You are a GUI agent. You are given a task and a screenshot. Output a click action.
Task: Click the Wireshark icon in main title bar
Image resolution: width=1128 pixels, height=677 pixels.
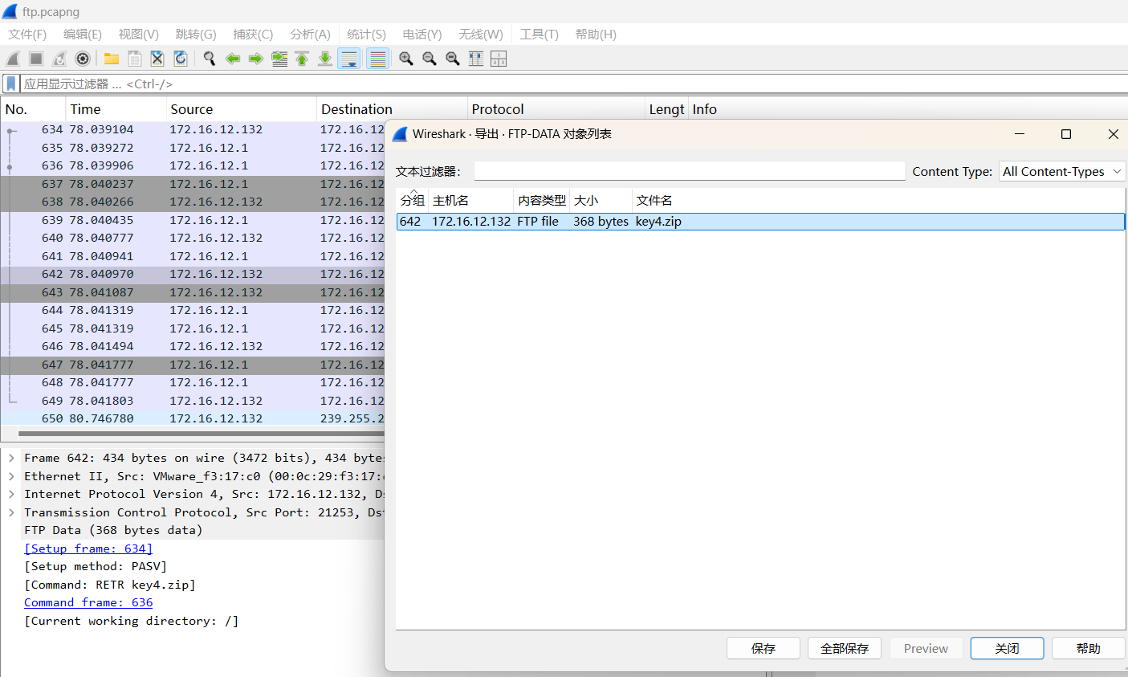[x=10, y=12]
